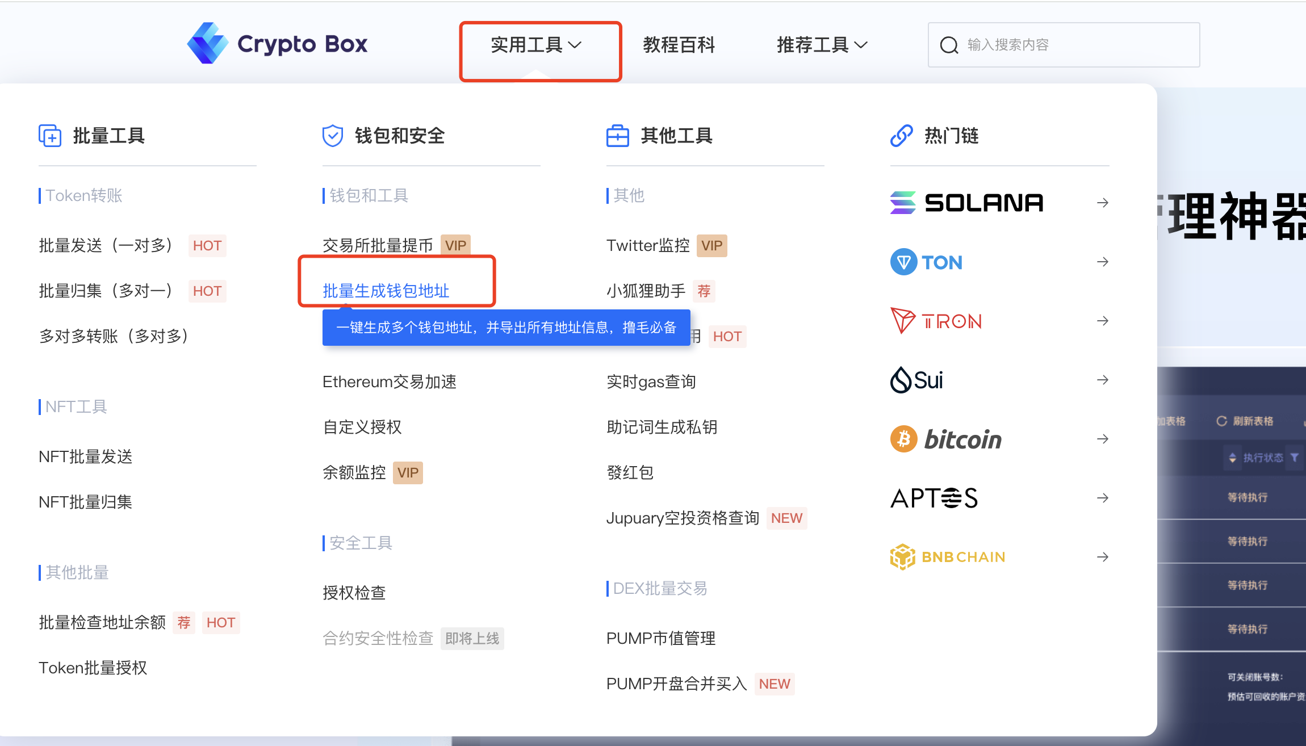The image size is (1306, 746).
Task: Click the 输入搜索内容 search field
Action: (x=1064, y=45)
